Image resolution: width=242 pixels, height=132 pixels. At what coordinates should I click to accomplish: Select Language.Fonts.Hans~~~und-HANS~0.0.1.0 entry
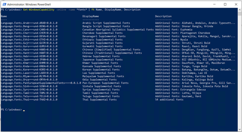[29, 49]
